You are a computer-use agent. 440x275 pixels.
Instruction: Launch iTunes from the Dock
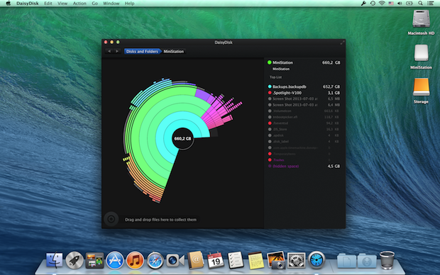(135, 260)
